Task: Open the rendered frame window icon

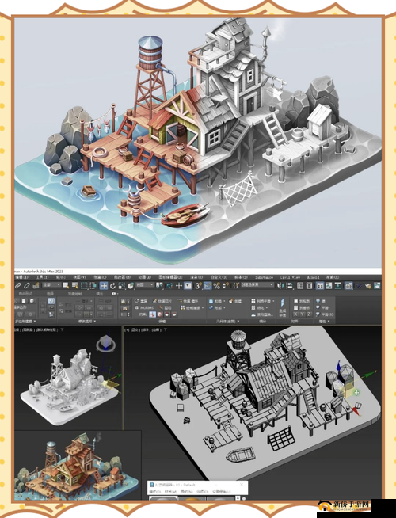Action: [x=377, y=285]
